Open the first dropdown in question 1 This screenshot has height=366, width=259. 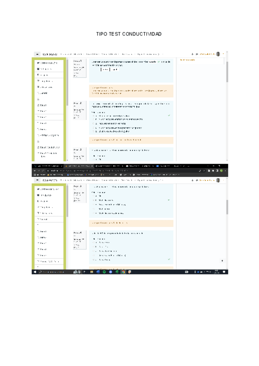tap(105, 69)
